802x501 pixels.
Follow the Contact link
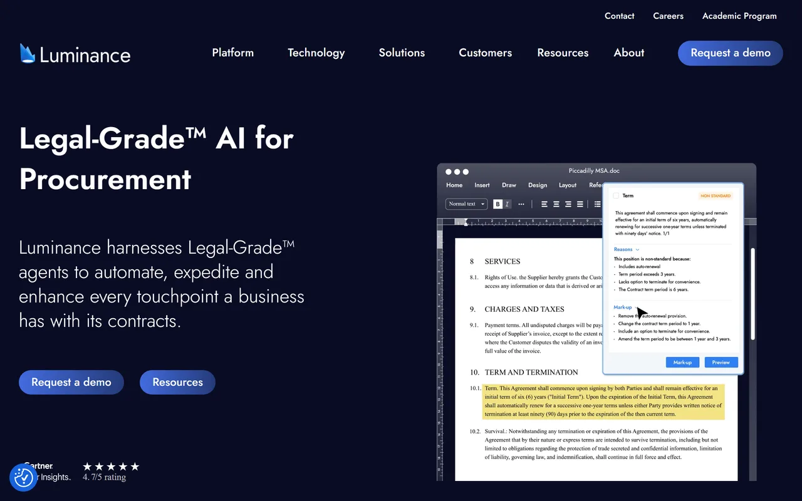(x=620, y=16)
